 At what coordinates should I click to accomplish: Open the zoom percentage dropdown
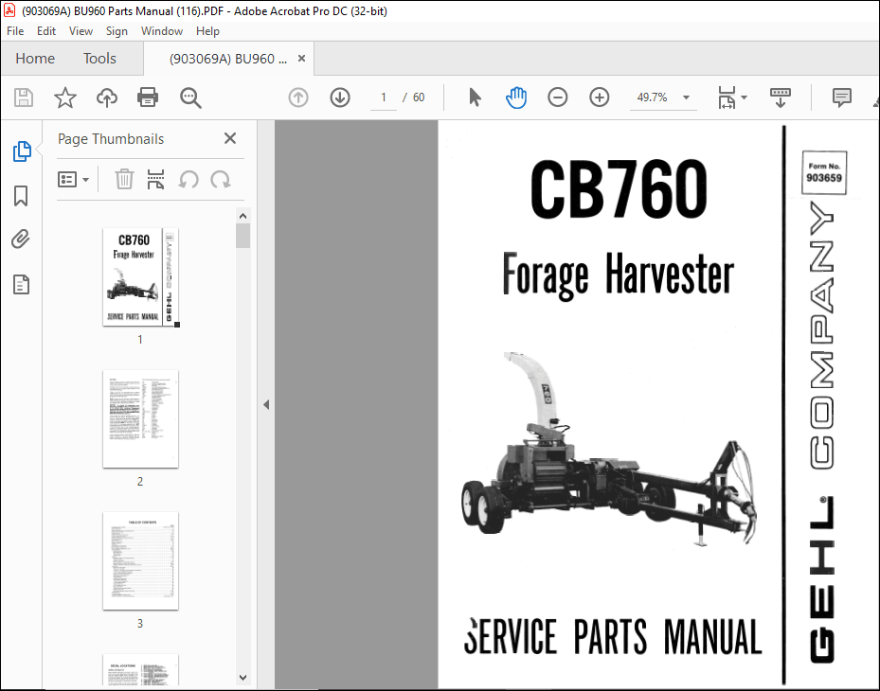tap(685, 97)
